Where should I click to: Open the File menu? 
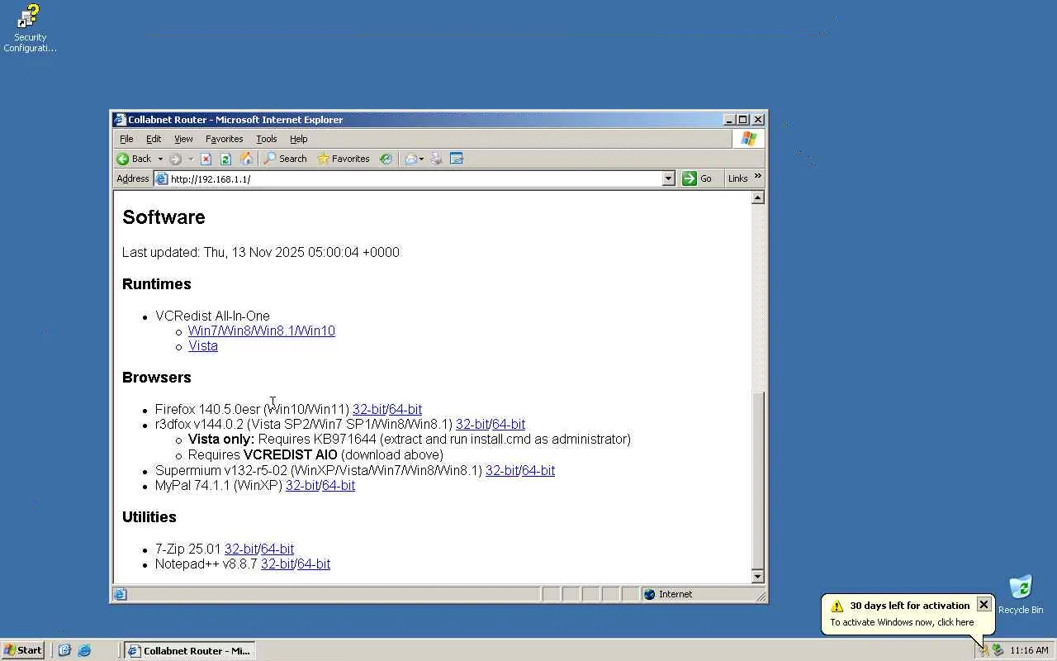(126, 139)
